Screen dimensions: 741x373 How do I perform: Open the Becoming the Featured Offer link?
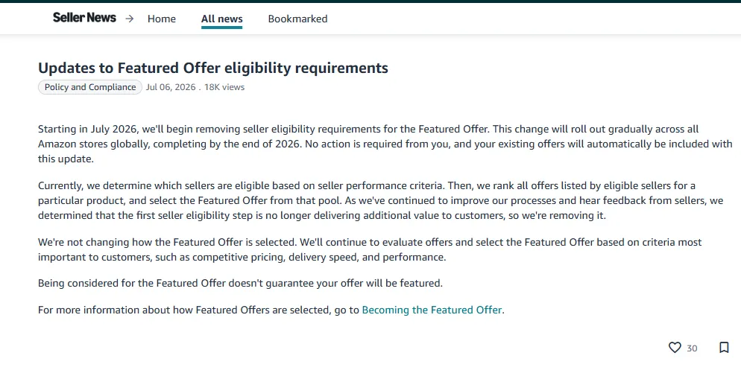(432, 310)
